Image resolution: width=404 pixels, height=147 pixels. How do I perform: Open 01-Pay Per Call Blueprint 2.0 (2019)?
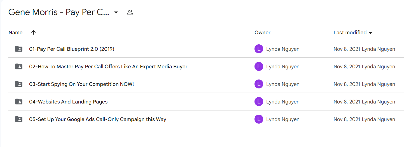[x=72, y=49]
